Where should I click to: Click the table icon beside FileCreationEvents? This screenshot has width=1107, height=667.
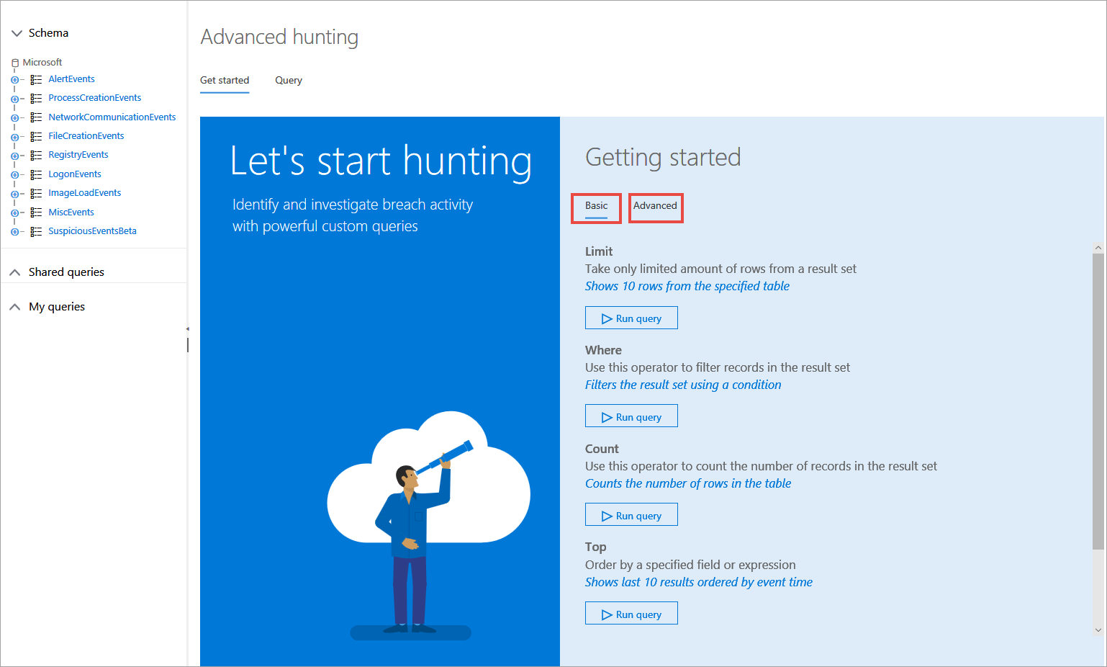36,136
